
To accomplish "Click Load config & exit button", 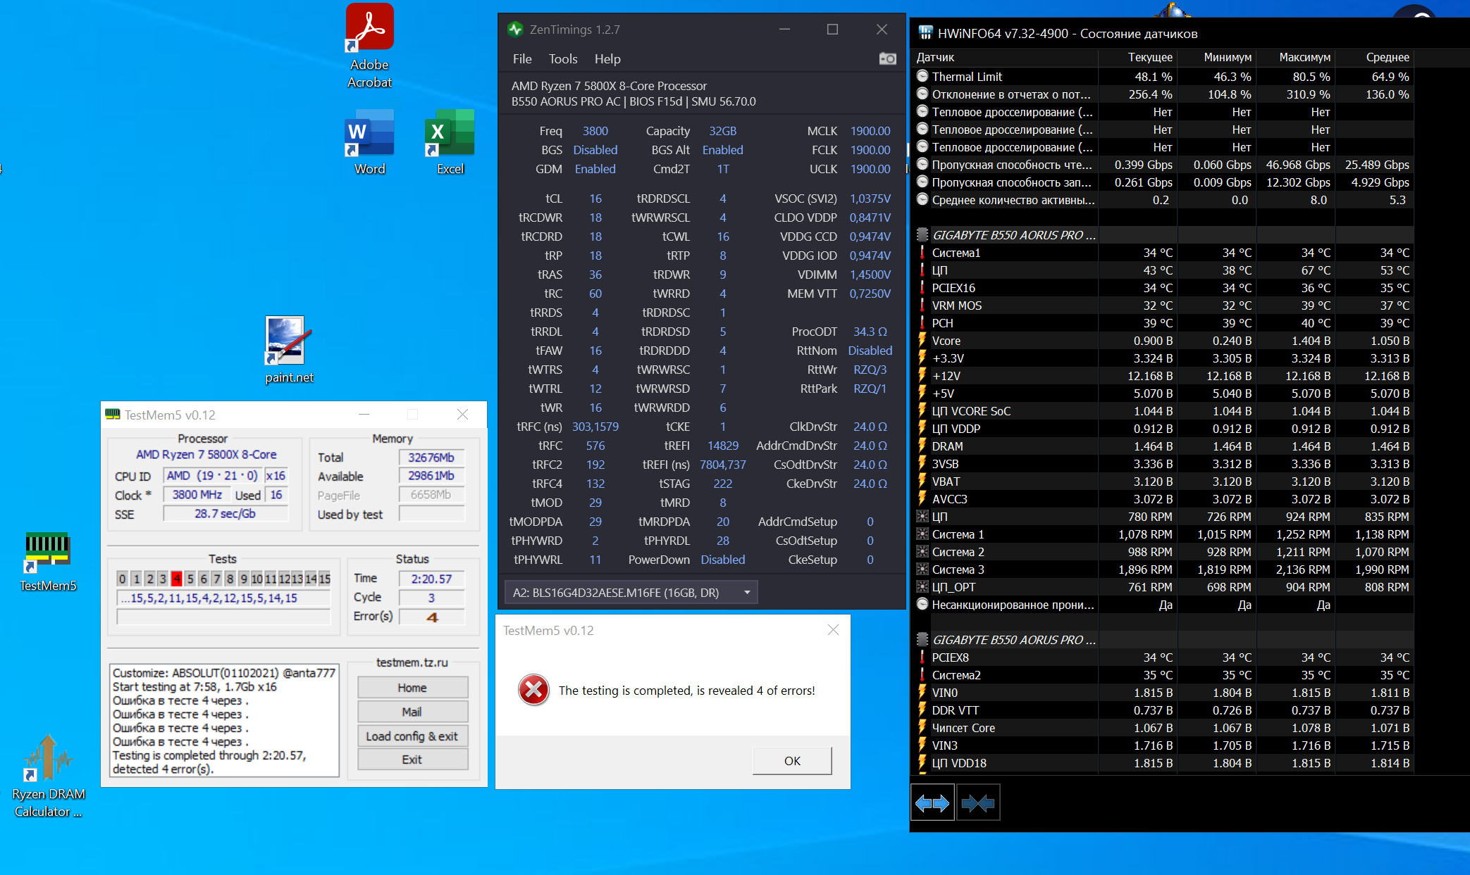I will (x=412, y=736).
